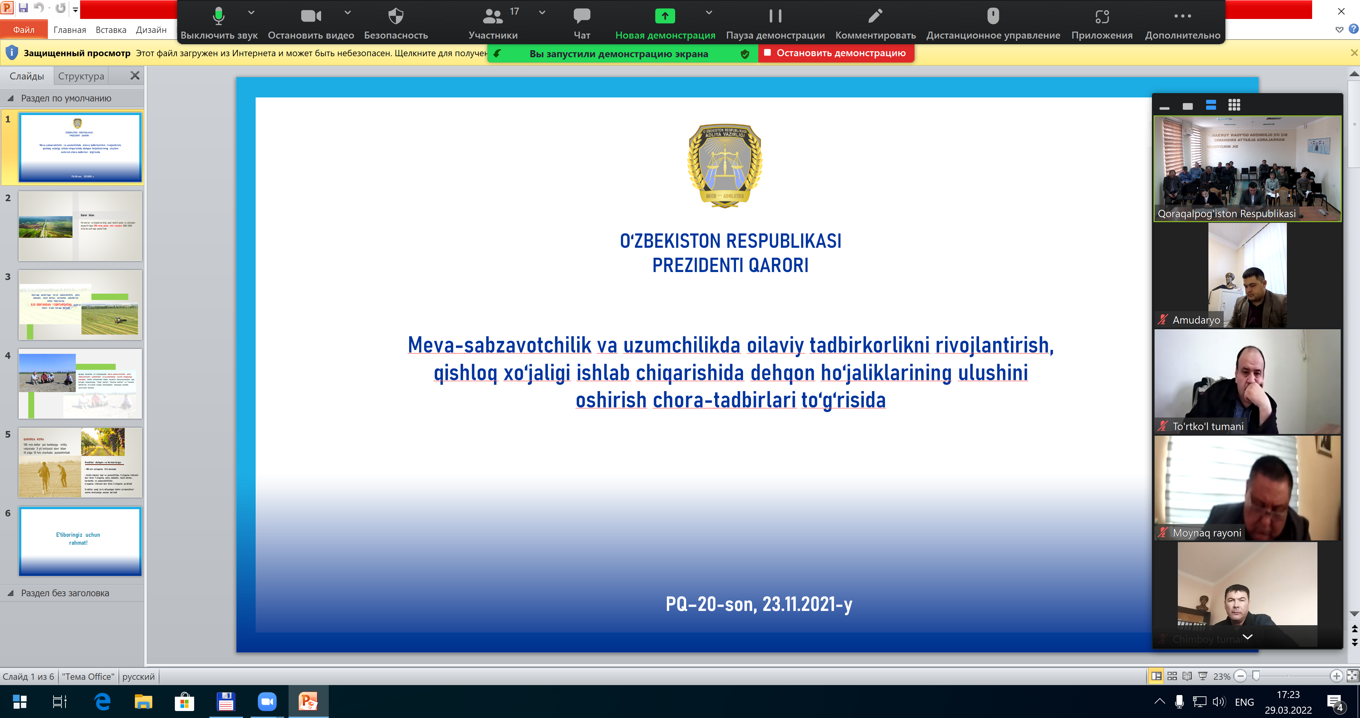Open File Explorer from taskbar
This screenshot has width=1360, height=718.
click(x=143, y=702)
